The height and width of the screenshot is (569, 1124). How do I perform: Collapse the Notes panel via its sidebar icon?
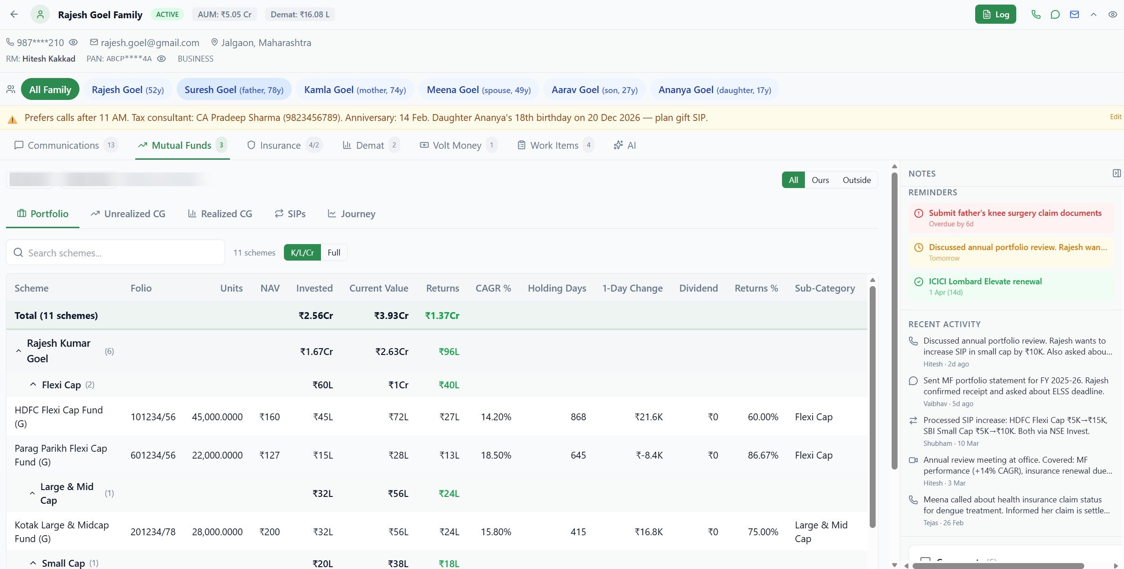point(1117,173)
